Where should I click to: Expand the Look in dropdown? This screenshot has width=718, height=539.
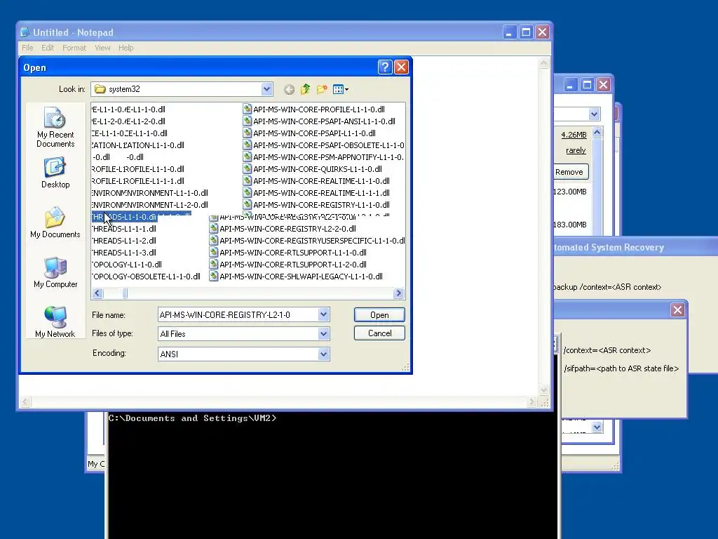coord(267,89)
